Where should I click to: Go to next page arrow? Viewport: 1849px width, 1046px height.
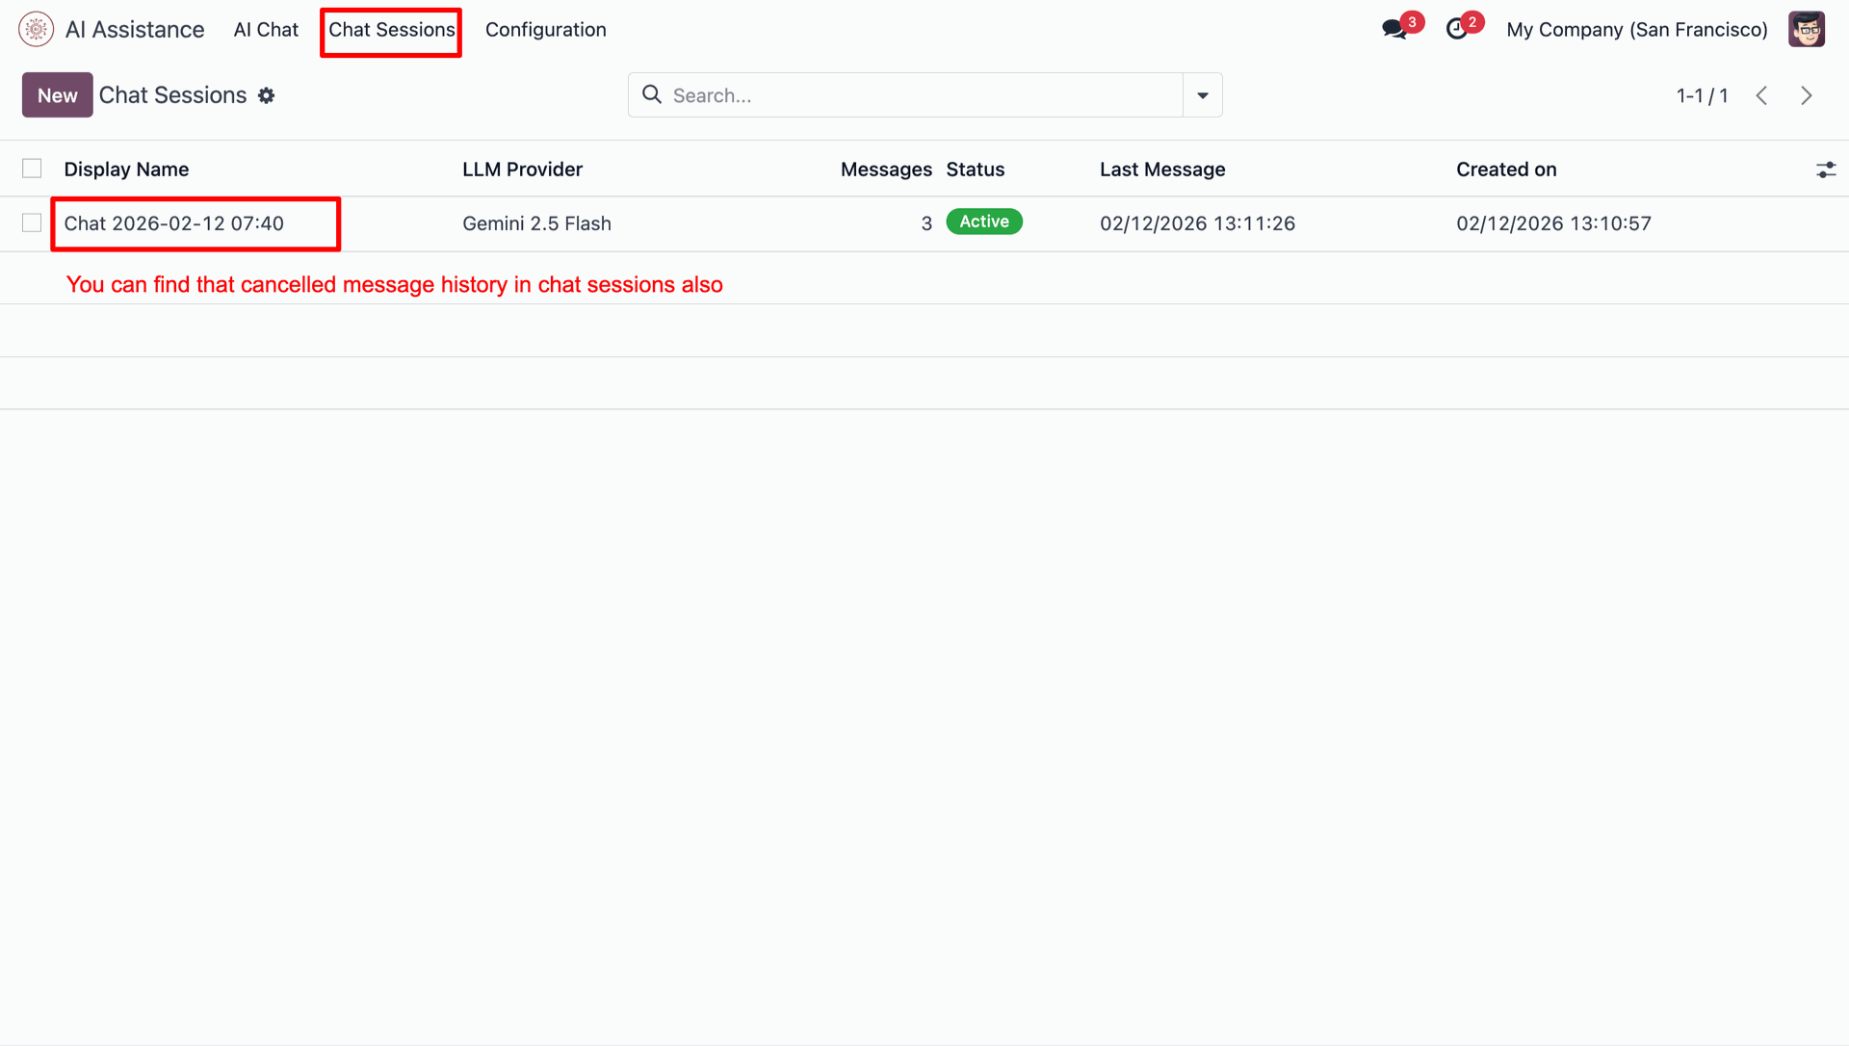pos(1806,95)
